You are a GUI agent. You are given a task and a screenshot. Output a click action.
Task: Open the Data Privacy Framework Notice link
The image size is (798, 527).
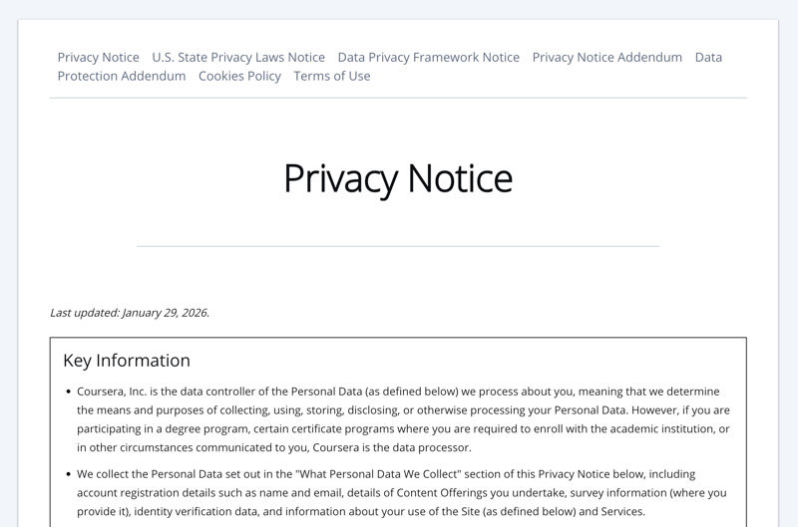(x=428, y=57)
